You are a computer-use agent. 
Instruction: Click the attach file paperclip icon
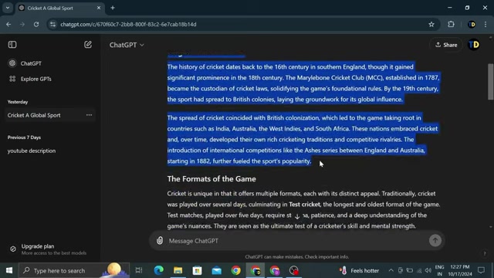coord(160,240)
